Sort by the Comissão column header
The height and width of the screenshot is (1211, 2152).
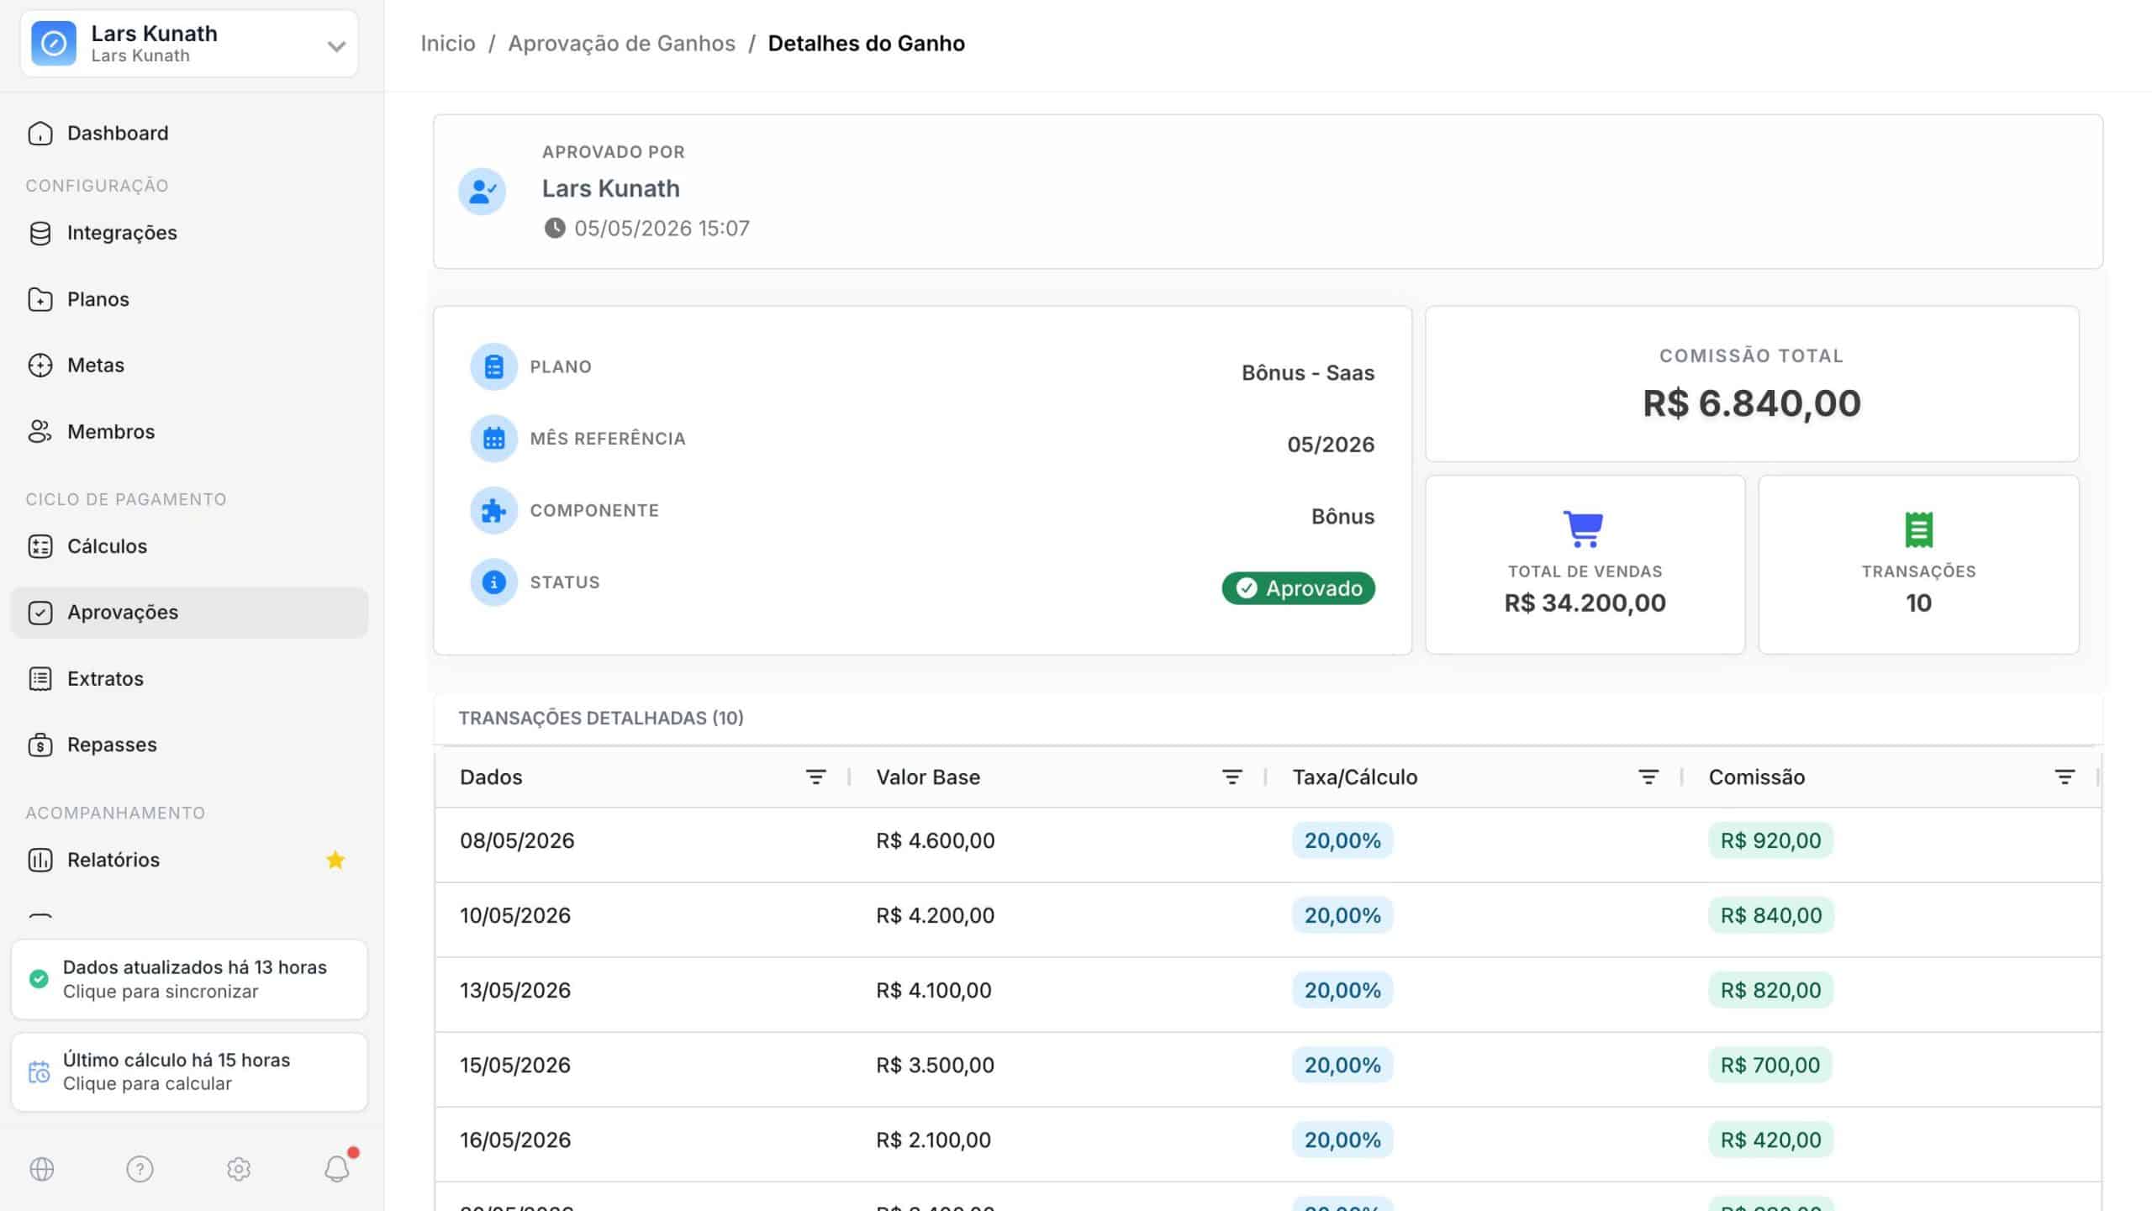[1756, 777]
